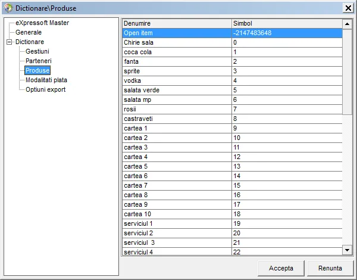This screenshot has width=357, height=280.
Task: Click the application icon in title bar
Action: click(8, 8)
